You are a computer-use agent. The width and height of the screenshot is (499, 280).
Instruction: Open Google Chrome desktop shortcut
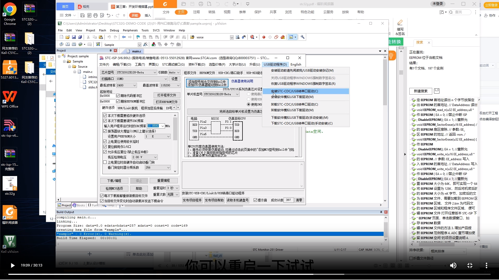(10, 14)
